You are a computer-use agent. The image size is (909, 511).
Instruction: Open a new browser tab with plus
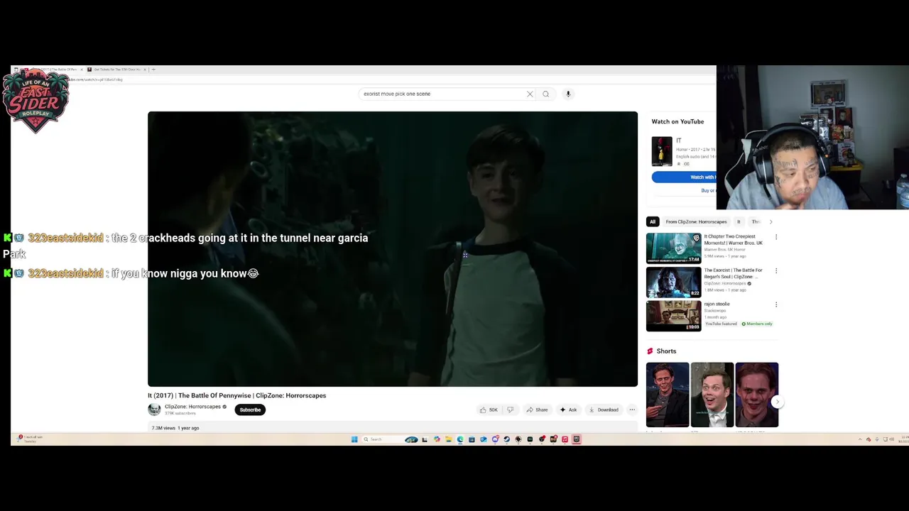(153, 70)
